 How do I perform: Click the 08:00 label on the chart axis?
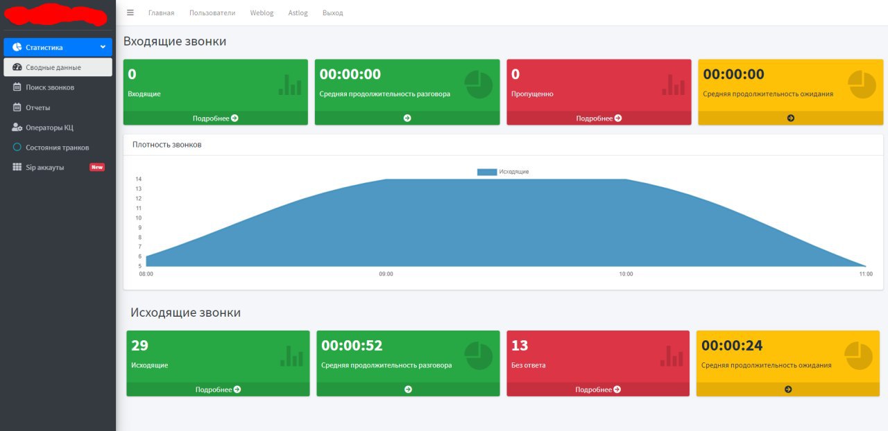(x=146, y=274)
